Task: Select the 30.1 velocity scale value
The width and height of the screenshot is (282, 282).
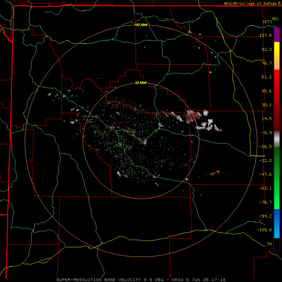Action: (267, 105)
